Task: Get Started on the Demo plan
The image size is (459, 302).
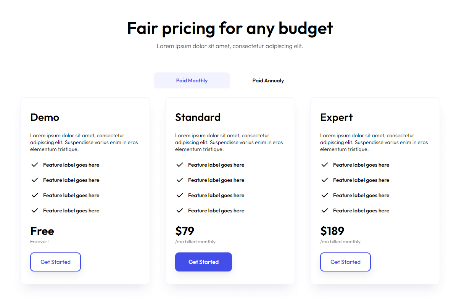Action: (55, 262)
